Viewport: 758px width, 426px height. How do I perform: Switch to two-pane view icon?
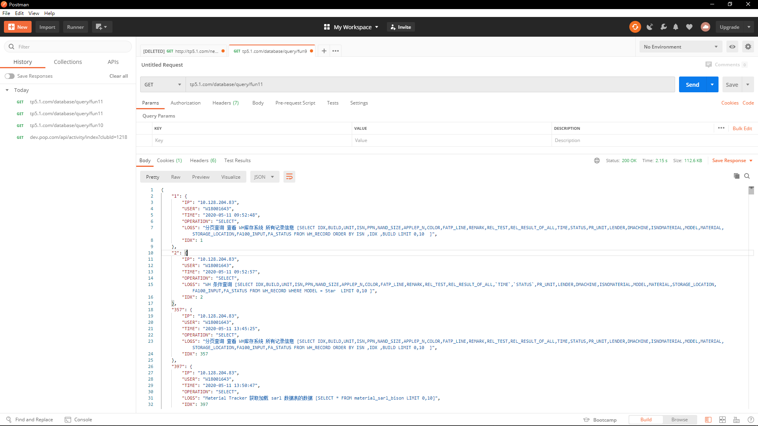[722, 420]
